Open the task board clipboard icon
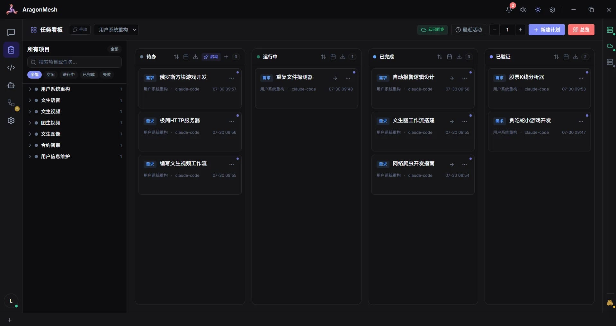The image size is (616, 326). pos(11,50)
